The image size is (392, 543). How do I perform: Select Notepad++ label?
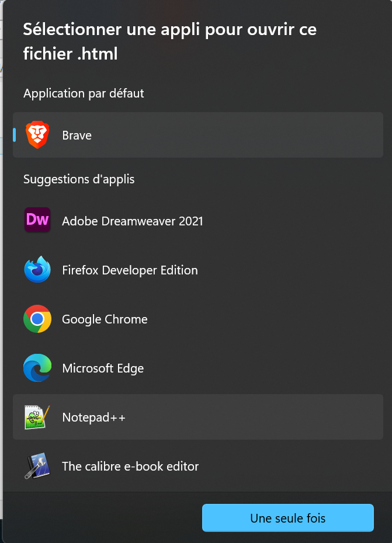93,417
